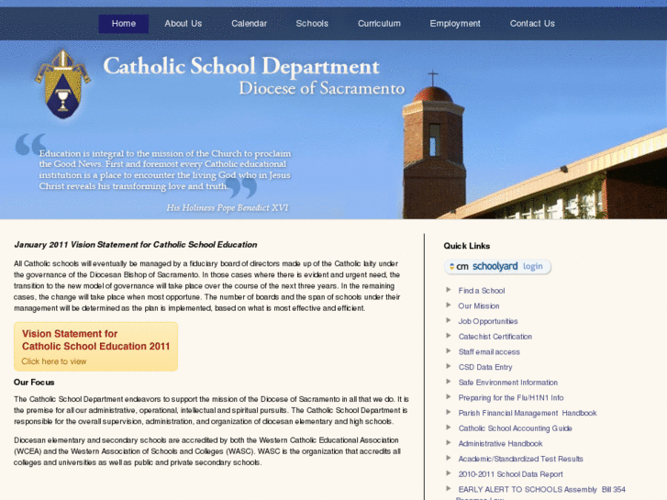
Task: Open the Our Mission link
Action: pos(479,306)
